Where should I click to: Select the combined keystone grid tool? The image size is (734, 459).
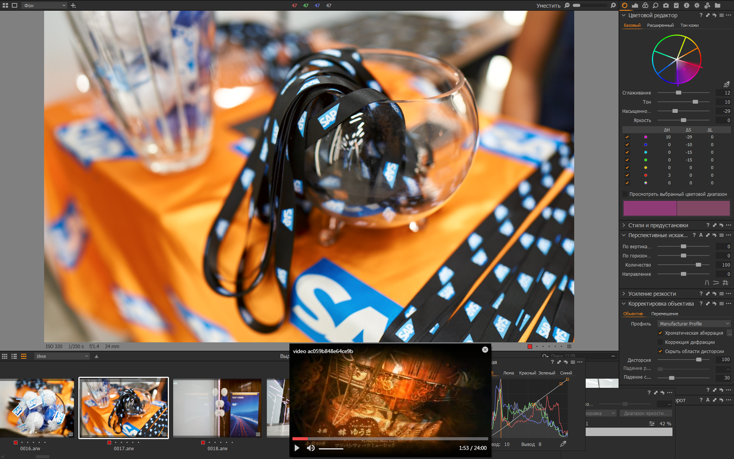tap(725, 283)
